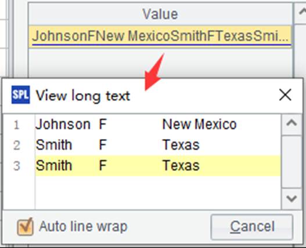Close the View long text dialog

tap(285, 95)
